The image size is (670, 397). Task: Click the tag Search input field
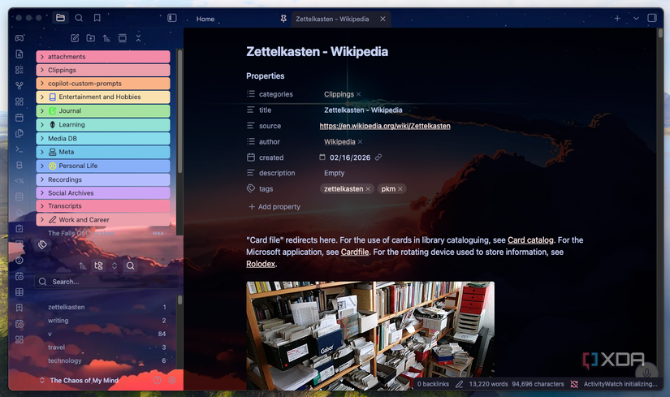click(107, 282)
